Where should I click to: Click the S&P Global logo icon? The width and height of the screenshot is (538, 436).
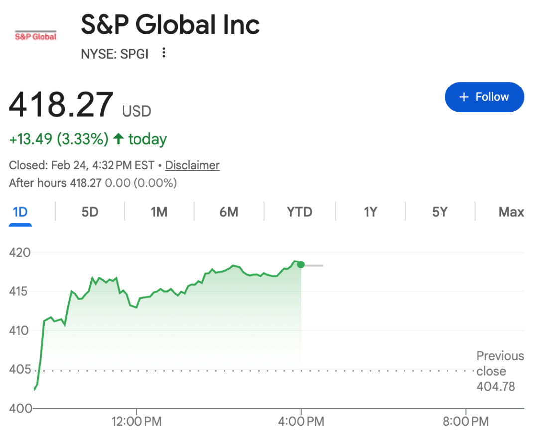pyautogui.click(x=35, y=36)
